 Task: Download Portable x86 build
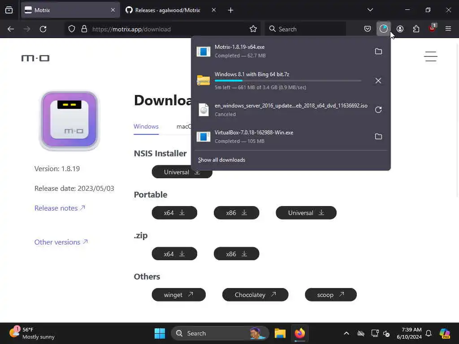tap(237, 213)
